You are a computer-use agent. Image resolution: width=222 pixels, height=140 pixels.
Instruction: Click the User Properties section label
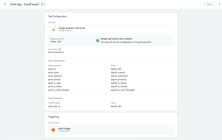tap(55, 98)
